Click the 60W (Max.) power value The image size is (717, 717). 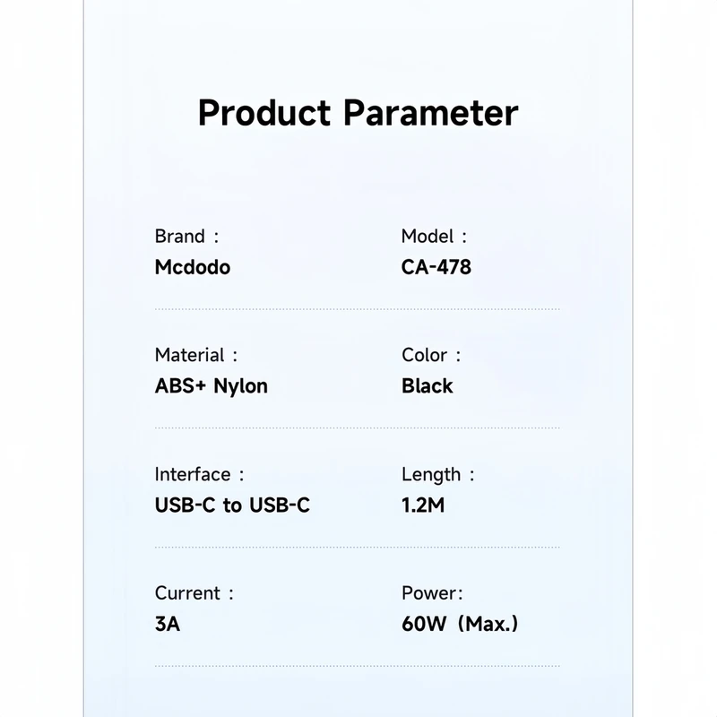click(460, 624)
